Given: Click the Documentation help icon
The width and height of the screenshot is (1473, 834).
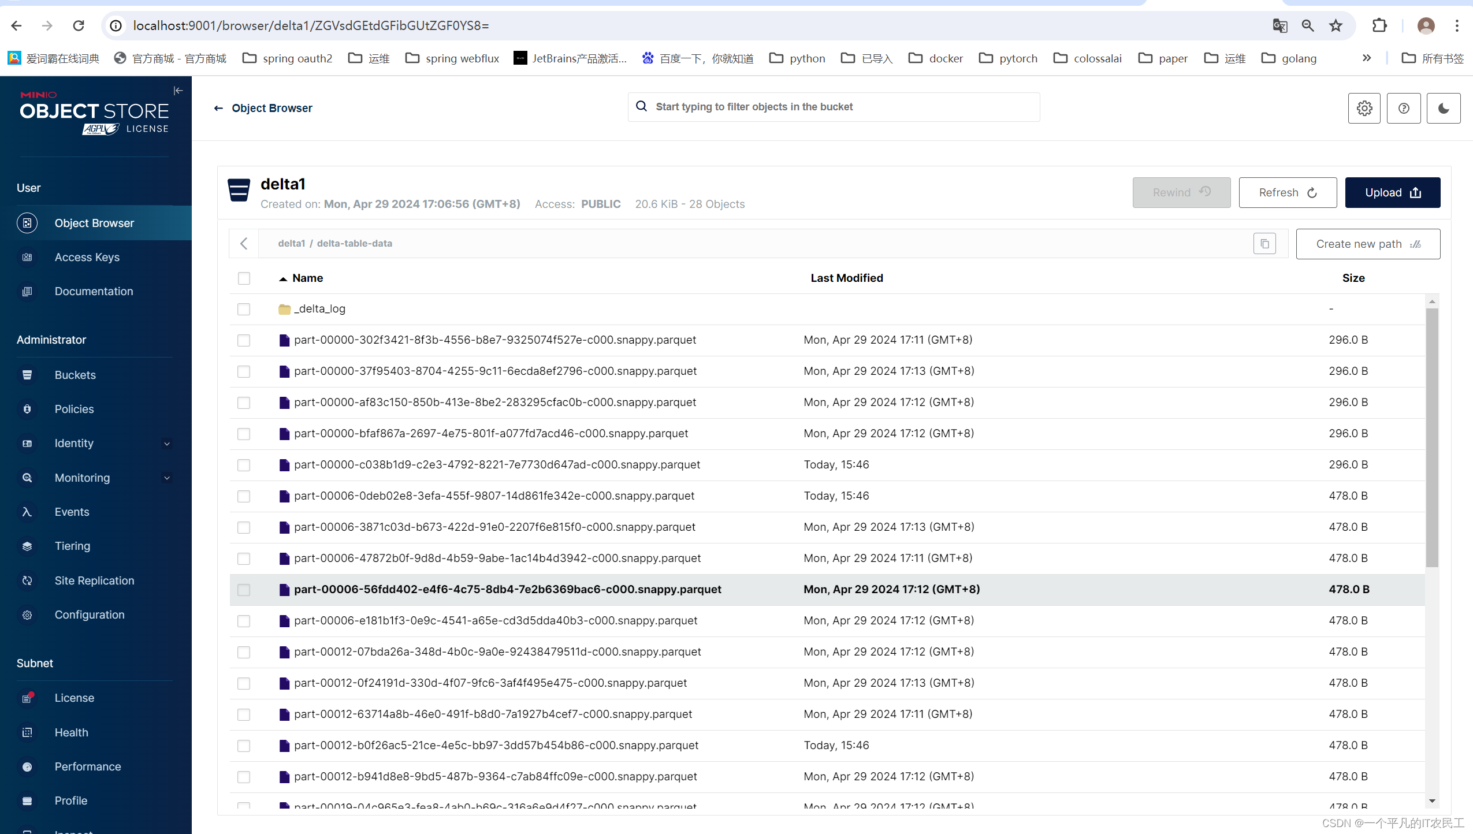Looking at the screenshot, I should coord(1404,109).
